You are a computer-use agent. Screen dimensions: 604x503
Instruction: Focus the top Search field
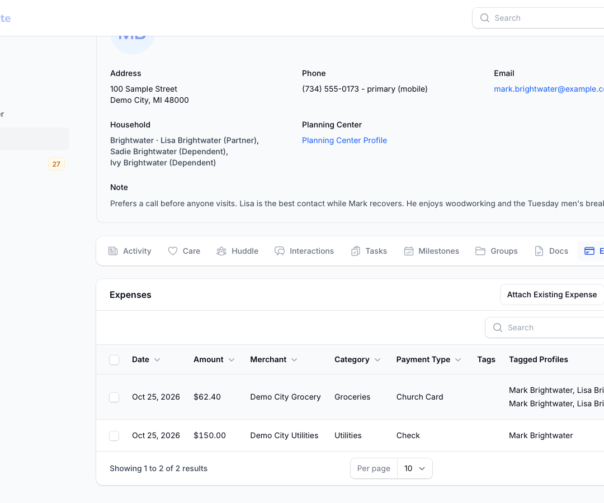pos(538,18)
